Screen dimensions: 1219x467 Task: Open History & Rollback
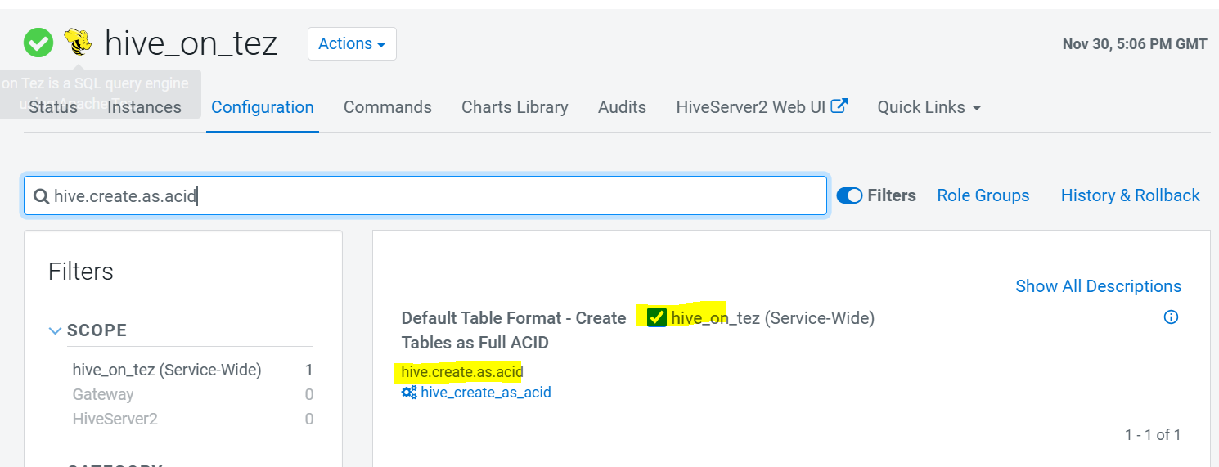(x=1131, y=195)
